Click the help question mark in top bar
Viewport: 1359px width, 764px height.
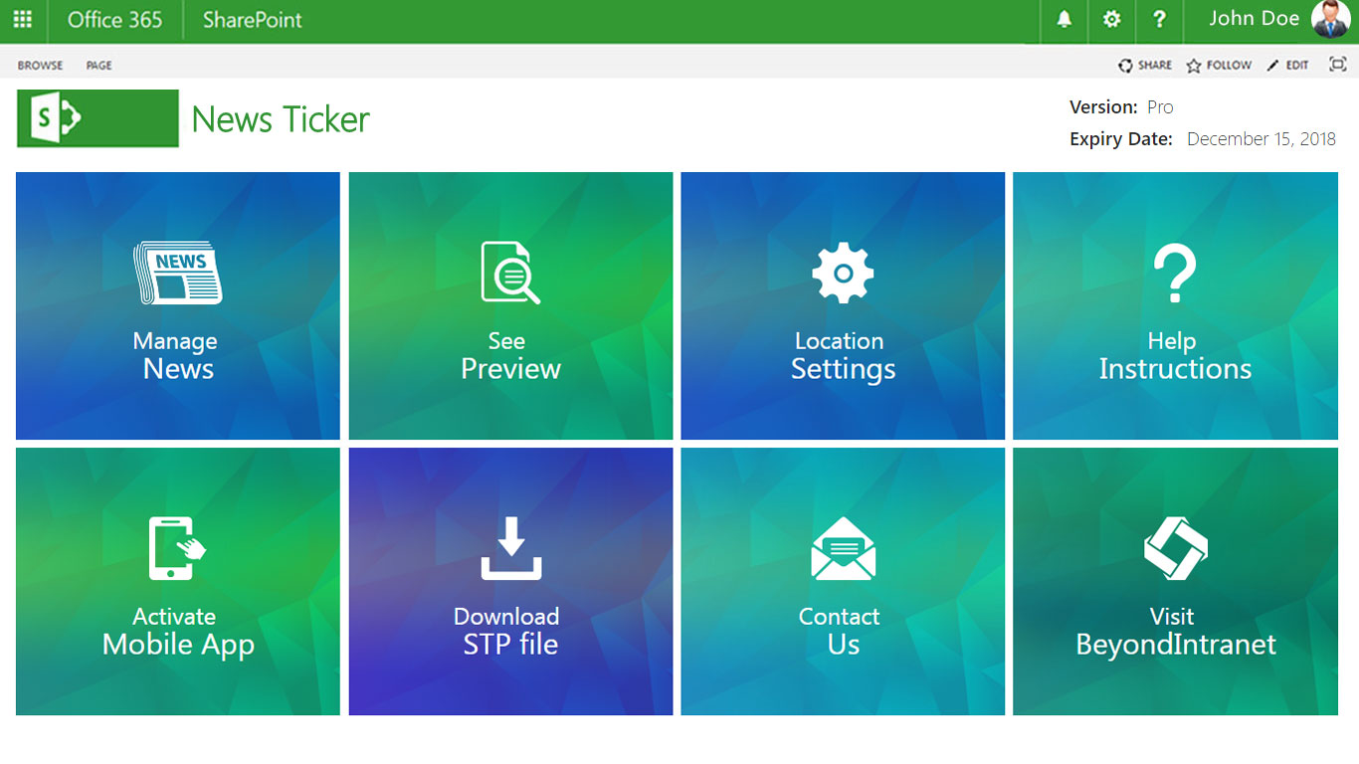[1159, 19]
